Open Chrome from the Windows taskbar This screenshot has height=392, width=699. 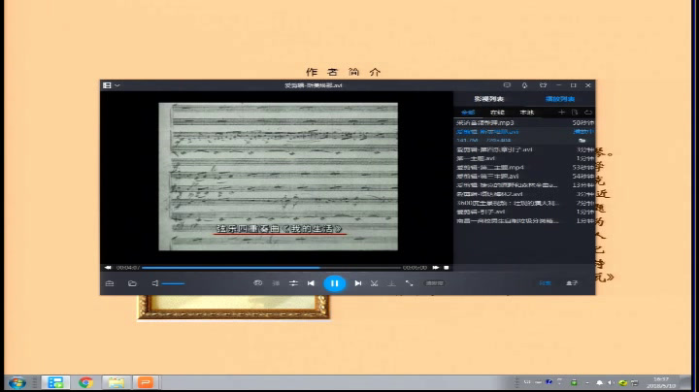coord(85,382)
